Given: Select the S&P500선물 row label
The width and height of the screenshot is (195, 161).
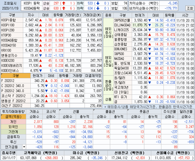Looking at the screenshot, I should [x=123, y=20].
